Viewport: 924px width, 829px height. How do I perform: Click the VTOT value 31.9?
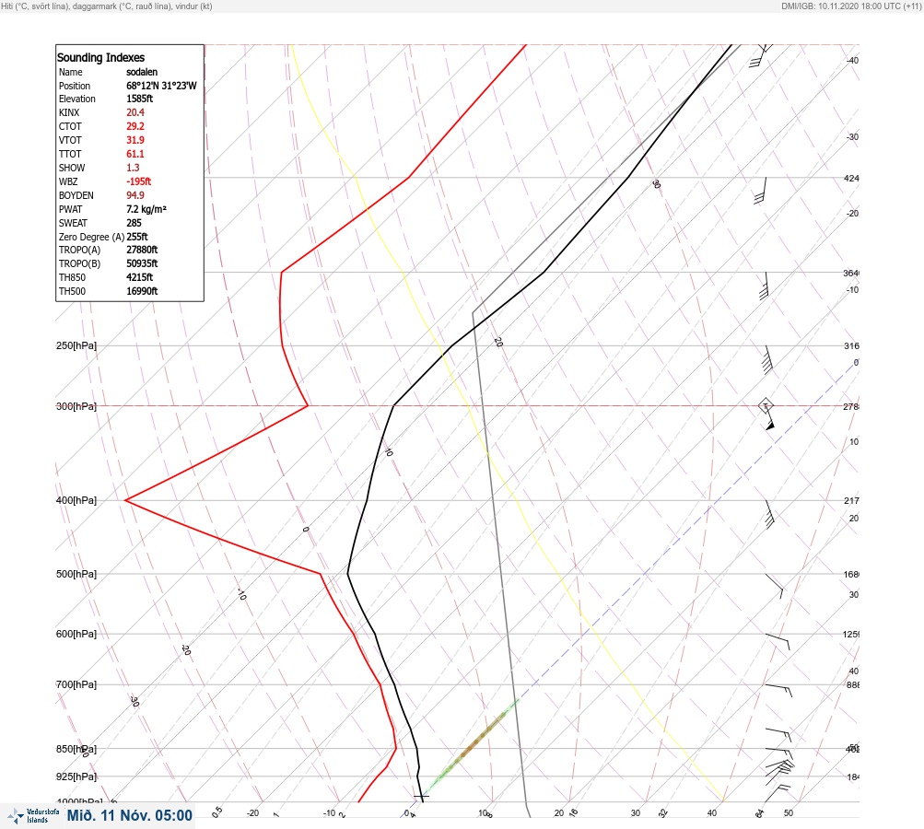pos(135,140)
